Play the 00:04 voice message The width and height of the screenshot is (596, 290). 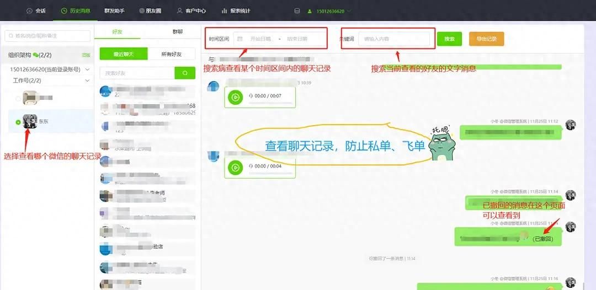(x=235, y=168)
